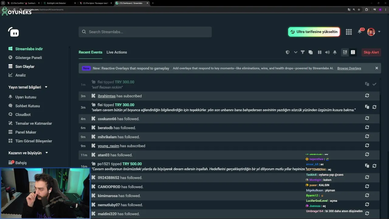Replay po1521 TRY 500.00 tip alert
Screen dimensions: 389x219
click(374, 166)
